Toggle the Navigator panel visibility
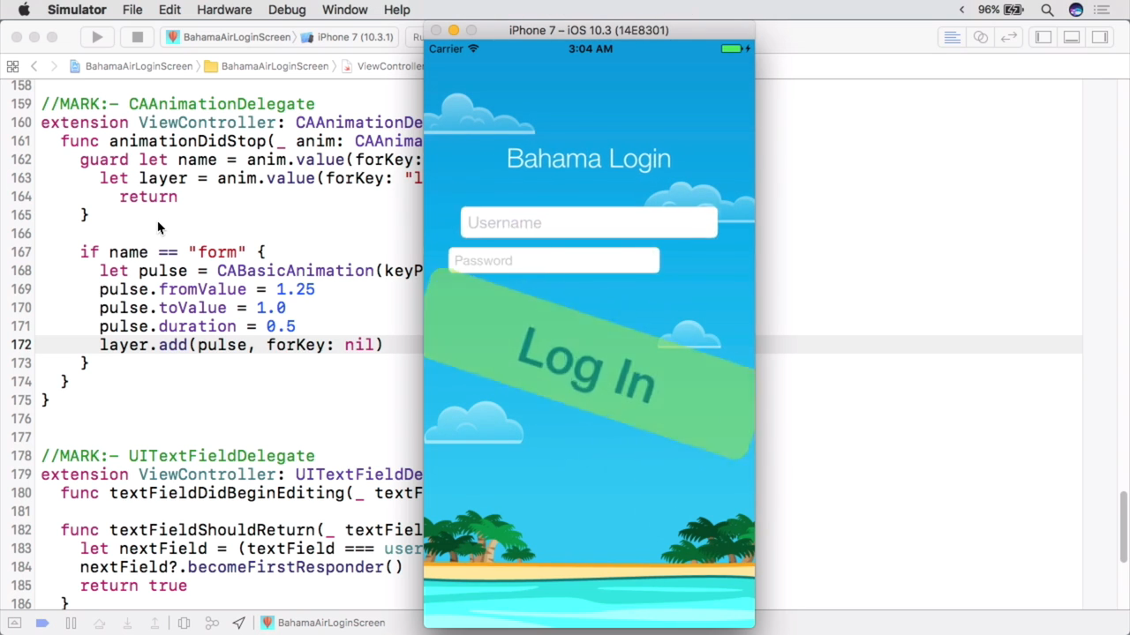The height and width of the screenshot is (635, 1130). (x=1043, y=37)
